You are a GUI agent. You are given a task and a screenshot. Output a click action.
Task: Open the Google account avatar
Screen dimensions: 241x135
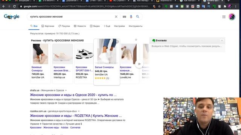point(232,16)
